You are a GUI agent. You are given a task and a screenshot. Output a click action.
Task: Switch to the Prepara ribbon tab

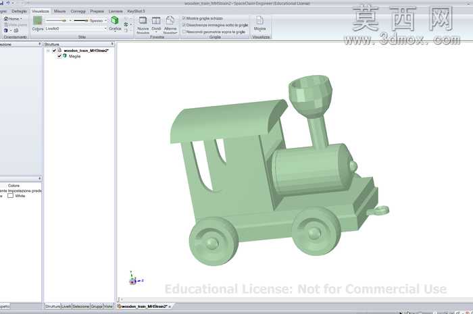97,11
